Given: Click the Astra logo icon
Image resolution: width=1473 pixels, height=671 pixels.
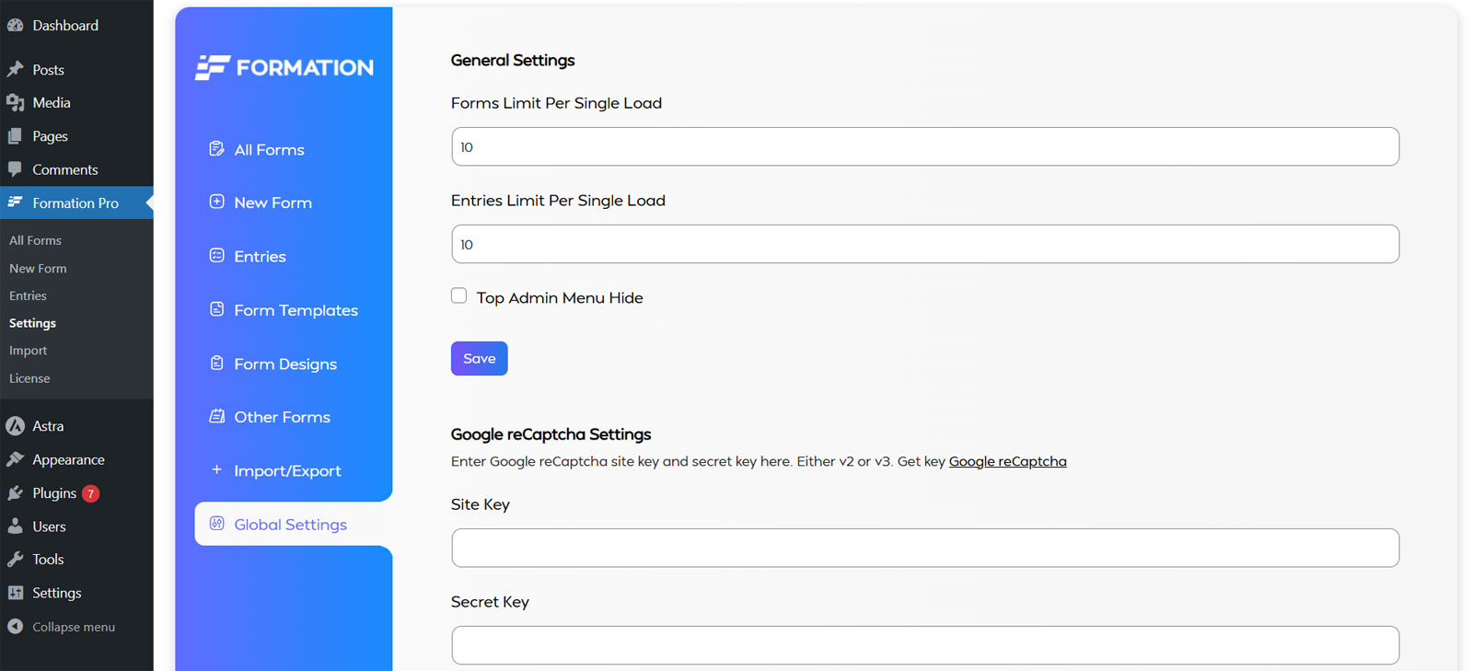Looking at the screenshot, I should (x=16, y=425).
